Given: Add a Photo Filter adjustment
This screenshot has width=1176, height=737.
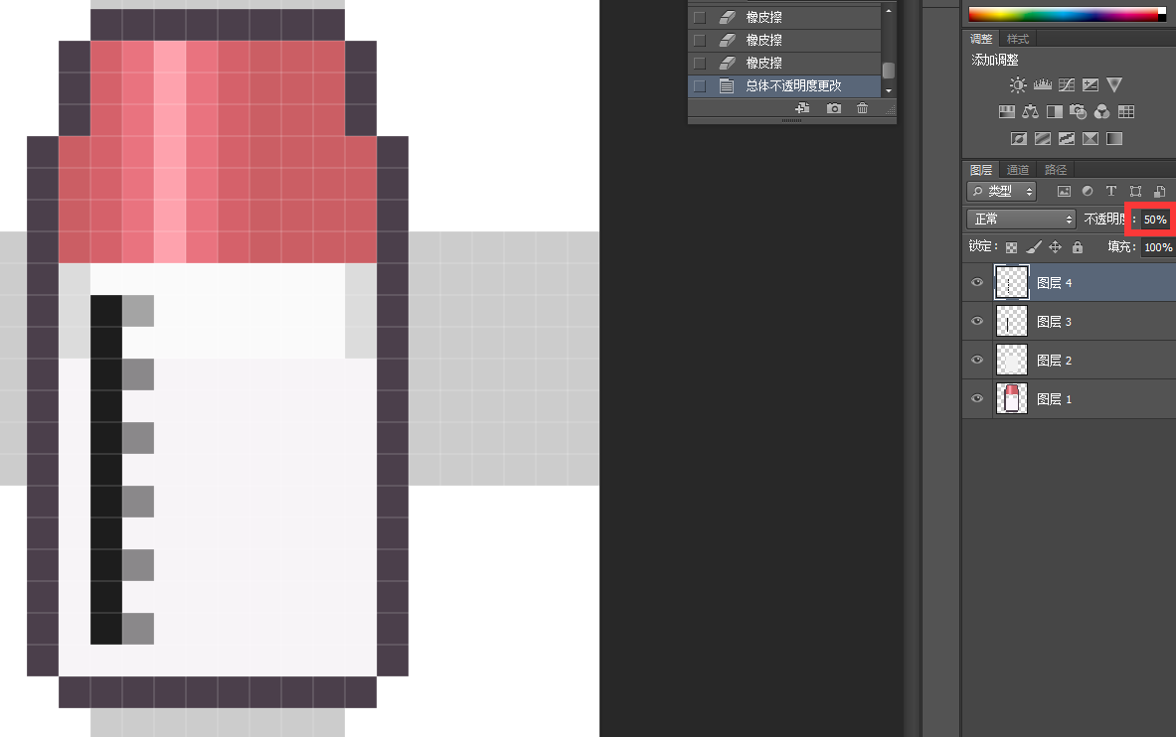Looking at the screenshot, I should (x=1079, y=111).
